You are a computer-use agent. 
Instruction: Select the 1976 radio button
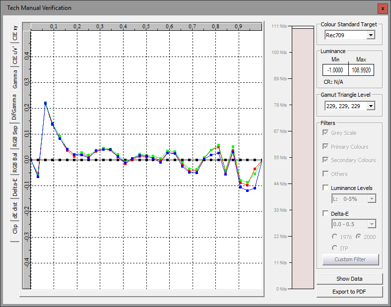(334, 237)
